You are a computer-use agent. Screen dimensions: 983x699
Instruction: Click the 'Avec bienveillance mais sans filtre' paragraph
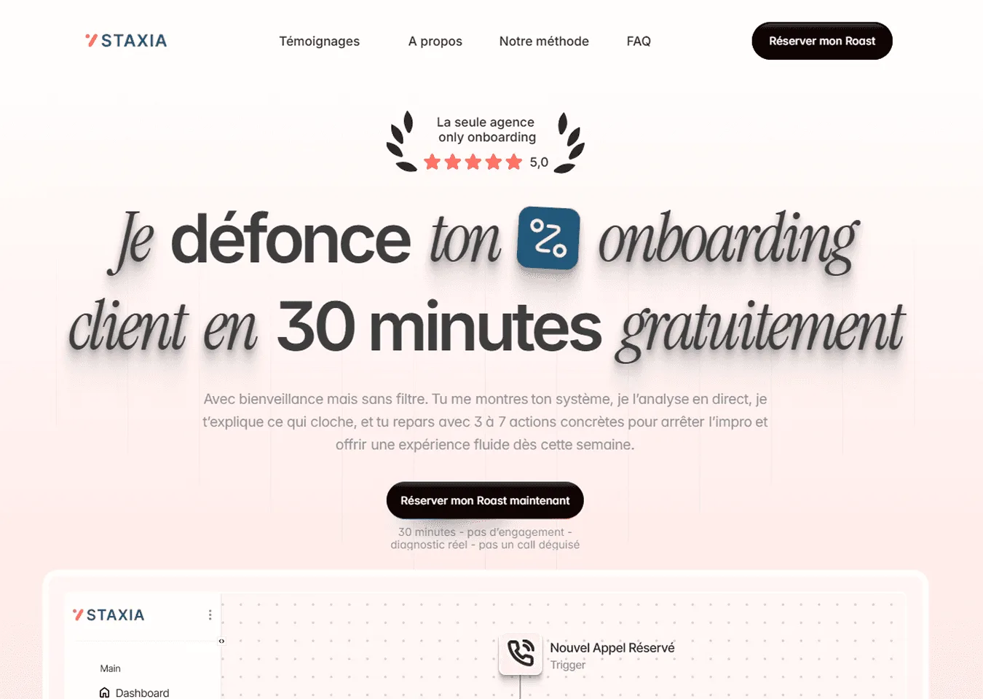[x=485, y=422]
